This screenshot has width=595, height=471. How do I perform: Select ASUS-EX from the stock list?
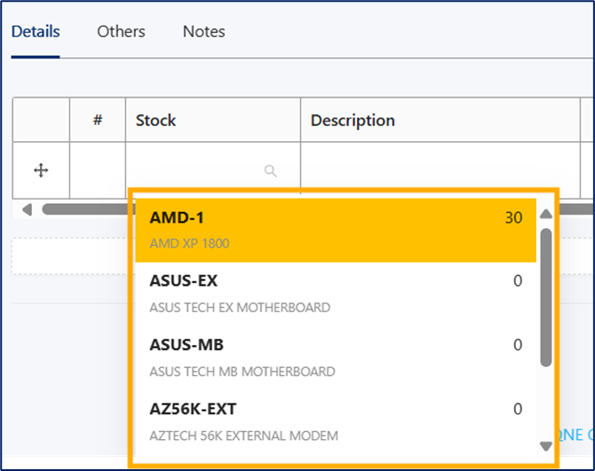(x=336, y=294)
